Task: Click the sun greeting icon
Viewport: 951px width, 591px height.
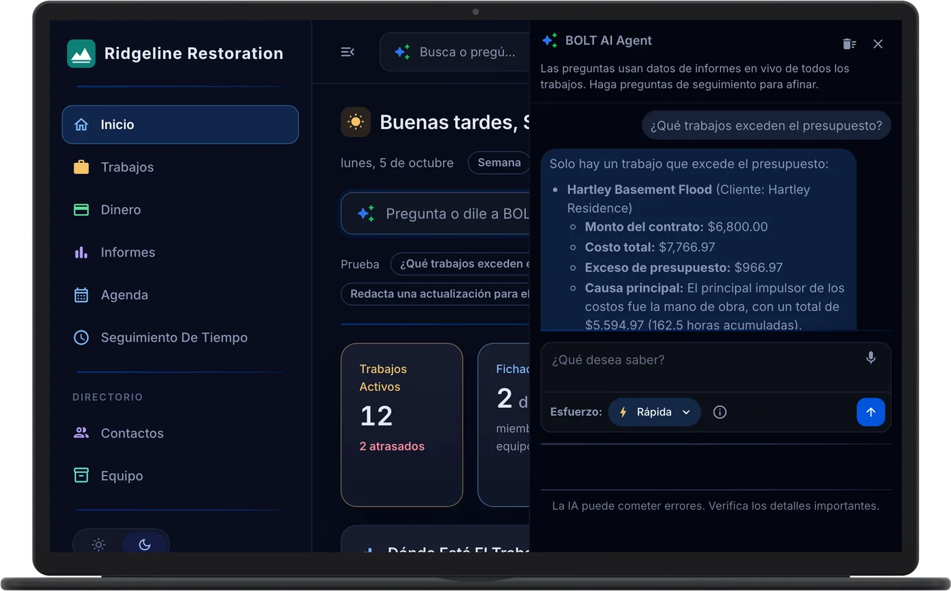Action: 355,122
